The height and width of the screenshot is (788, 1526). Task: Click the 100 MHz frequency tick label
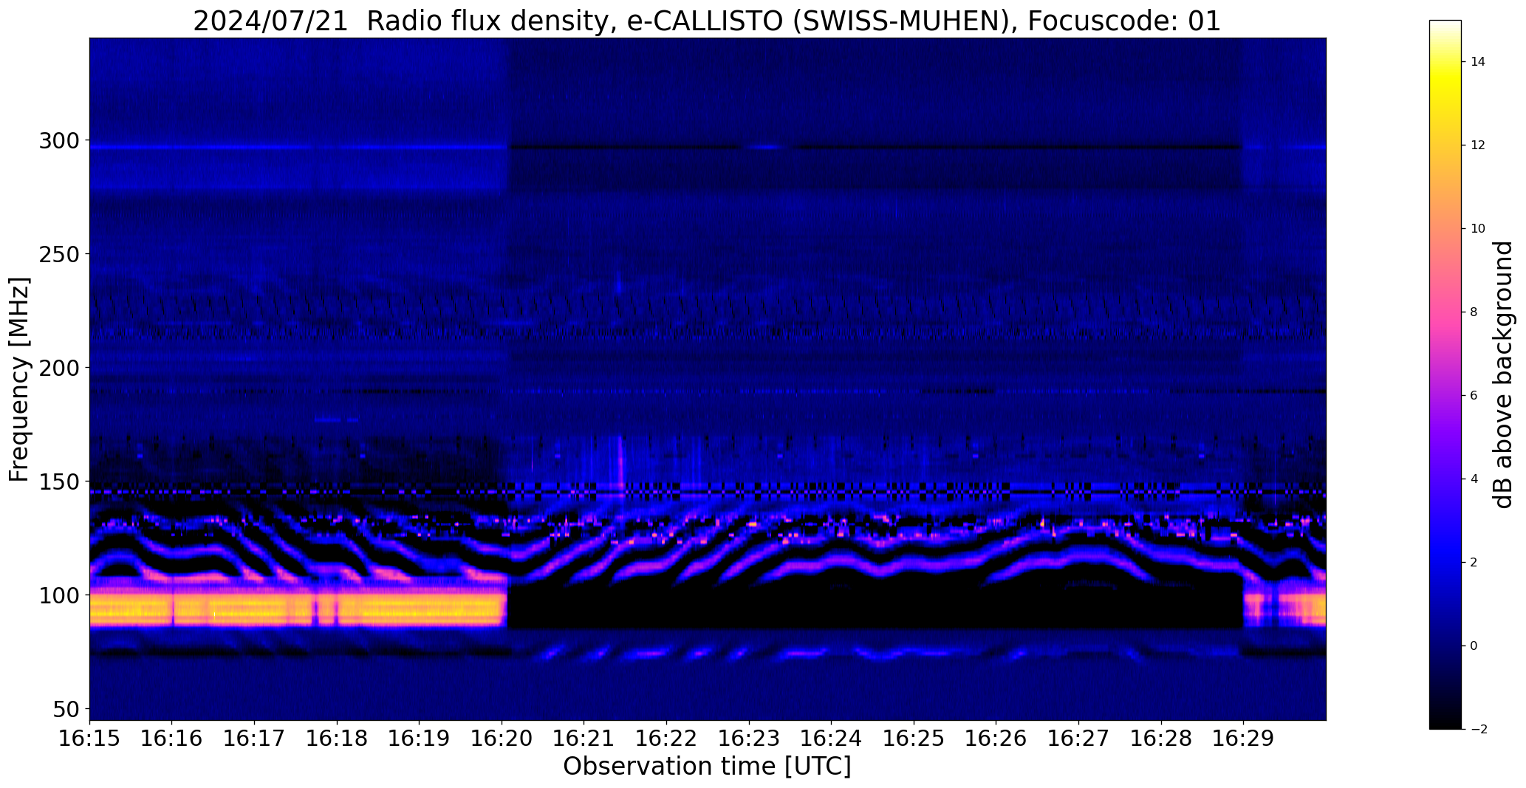click(59, 595)
